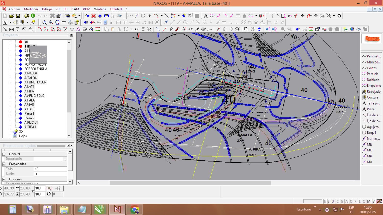Toggle the status bar 'M' indicator
383x215 pixels.
[368, 201]
